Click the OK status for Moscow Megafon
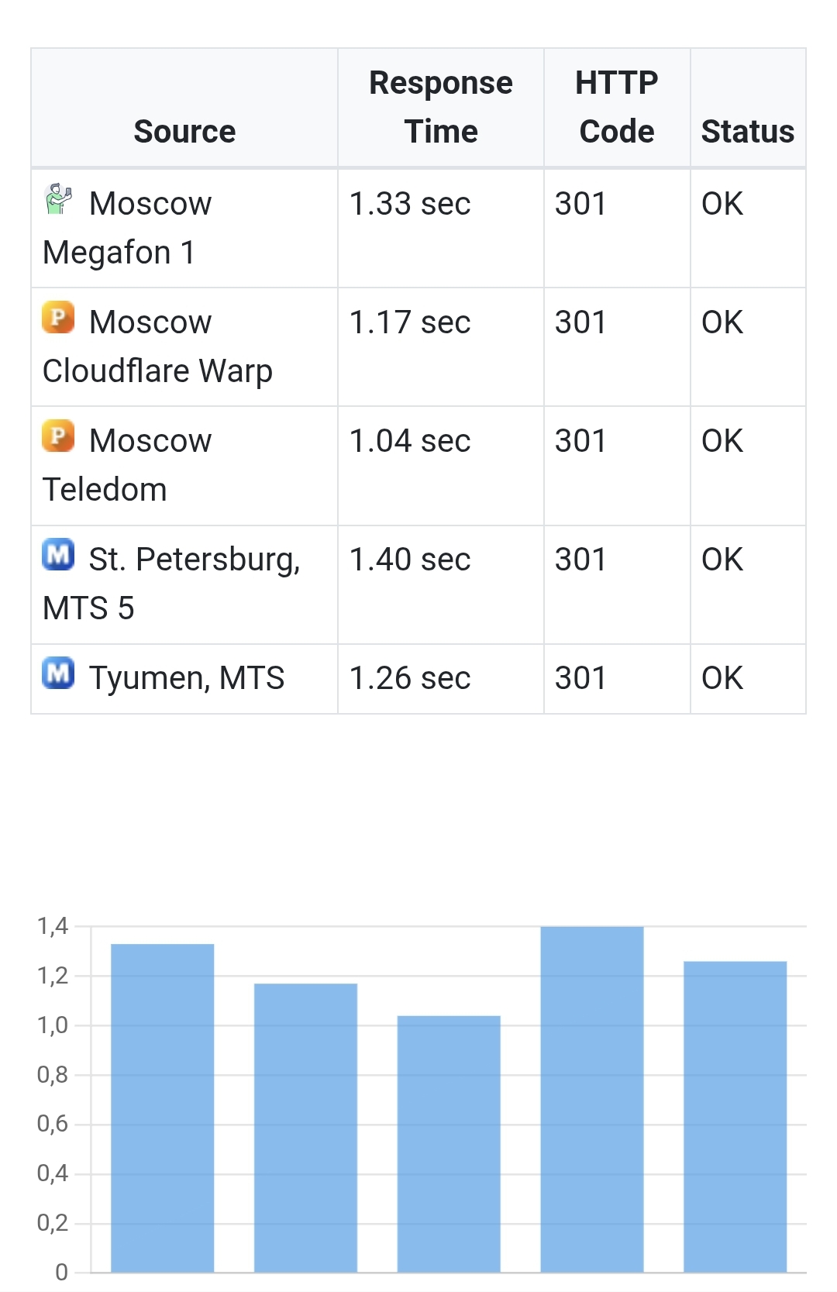 [x=722, y=204]
